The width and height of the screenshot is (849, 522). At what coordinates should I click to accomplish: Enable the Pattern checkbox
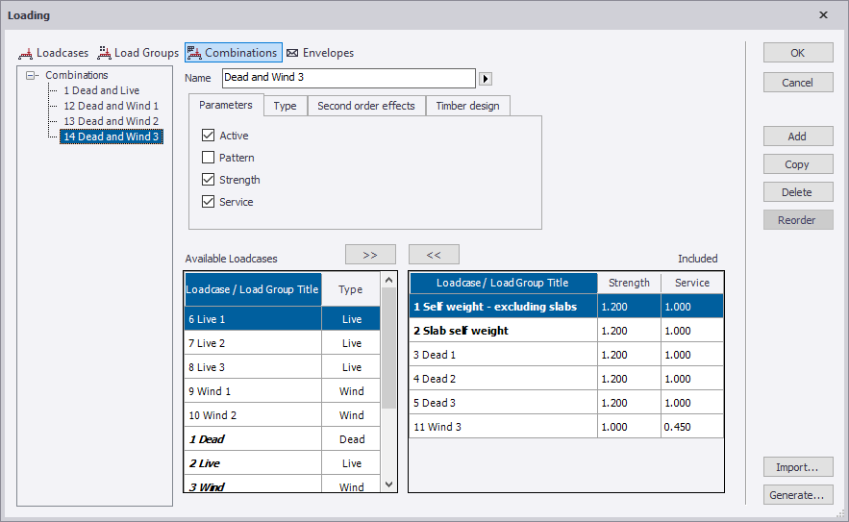(x=208, y=157)
